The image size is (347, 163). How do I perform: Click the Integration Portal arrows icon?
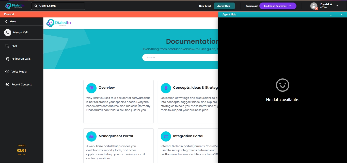coord(166,136)
